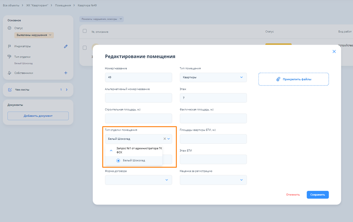Open Чек-листы using the right arrow
Screen dimensions: 353x222
(66, 90)
